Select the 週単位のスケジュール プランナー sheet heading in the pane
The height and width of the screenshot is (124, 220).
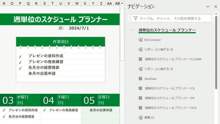[167, 30]
